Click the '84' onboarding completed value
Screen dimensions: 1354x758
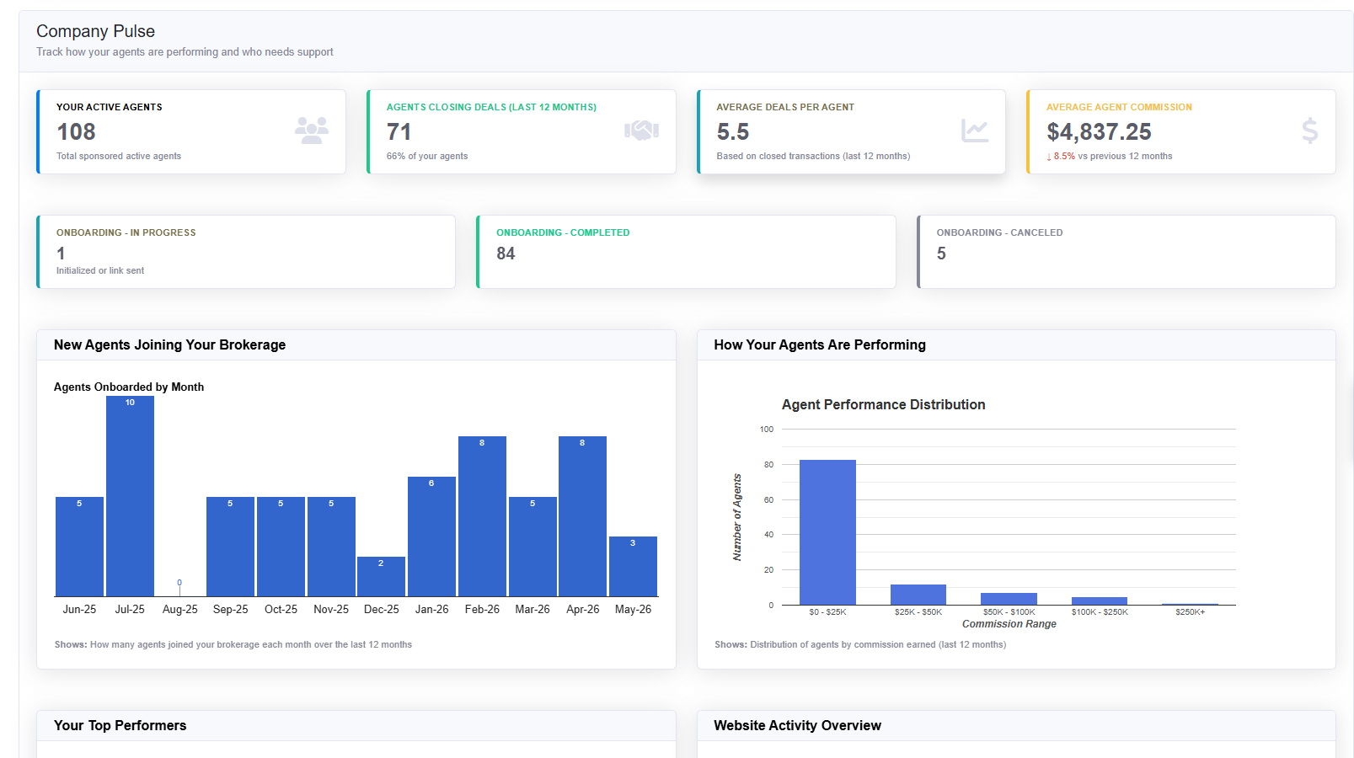506,254
